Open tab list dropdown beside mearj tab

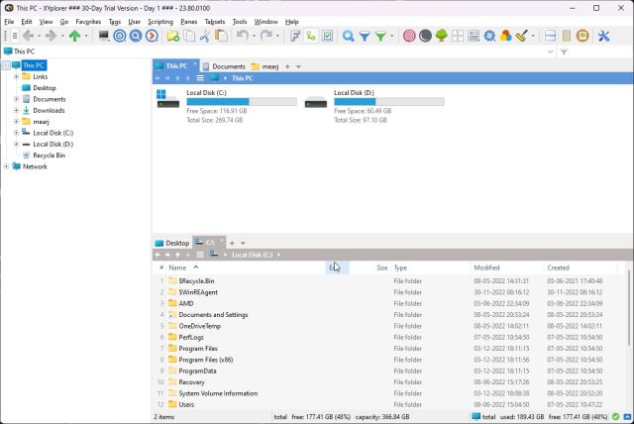point(299,66)
